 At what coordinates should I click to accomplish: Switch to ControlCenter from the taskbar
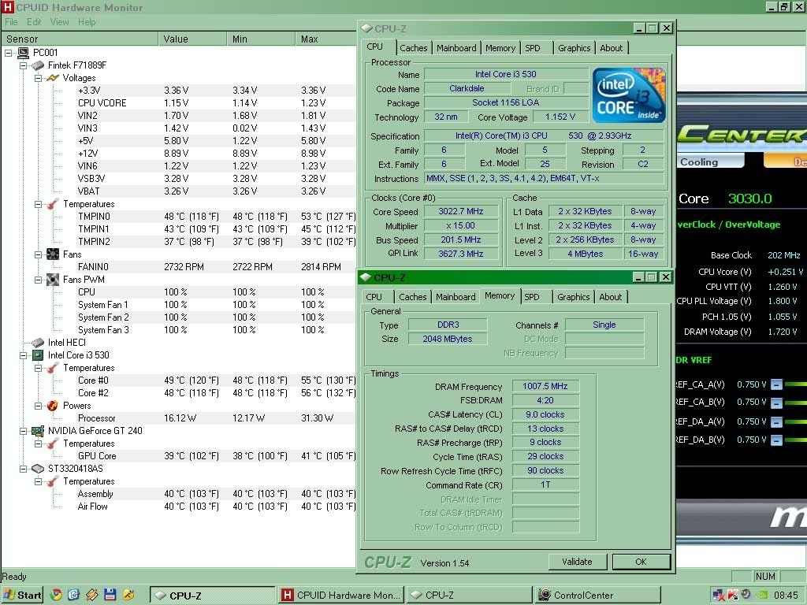pyautogui.click(x=597, y=596)
